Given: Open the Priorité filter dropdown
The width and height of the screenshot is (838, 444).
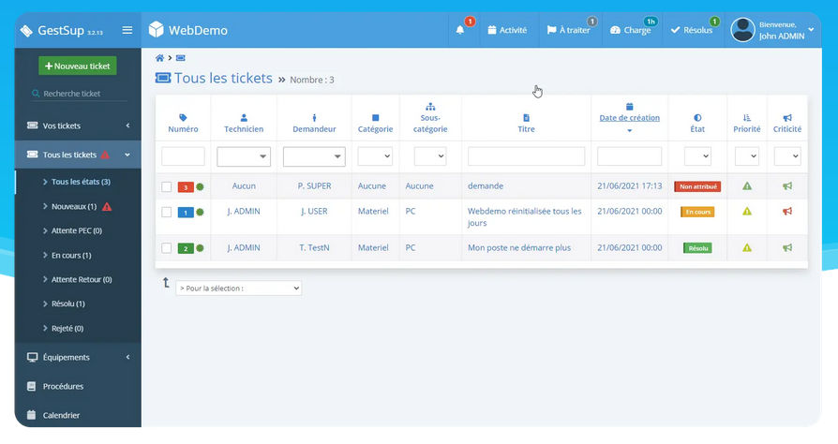Looking at the screenshot, I should click(x=747, y=156).
